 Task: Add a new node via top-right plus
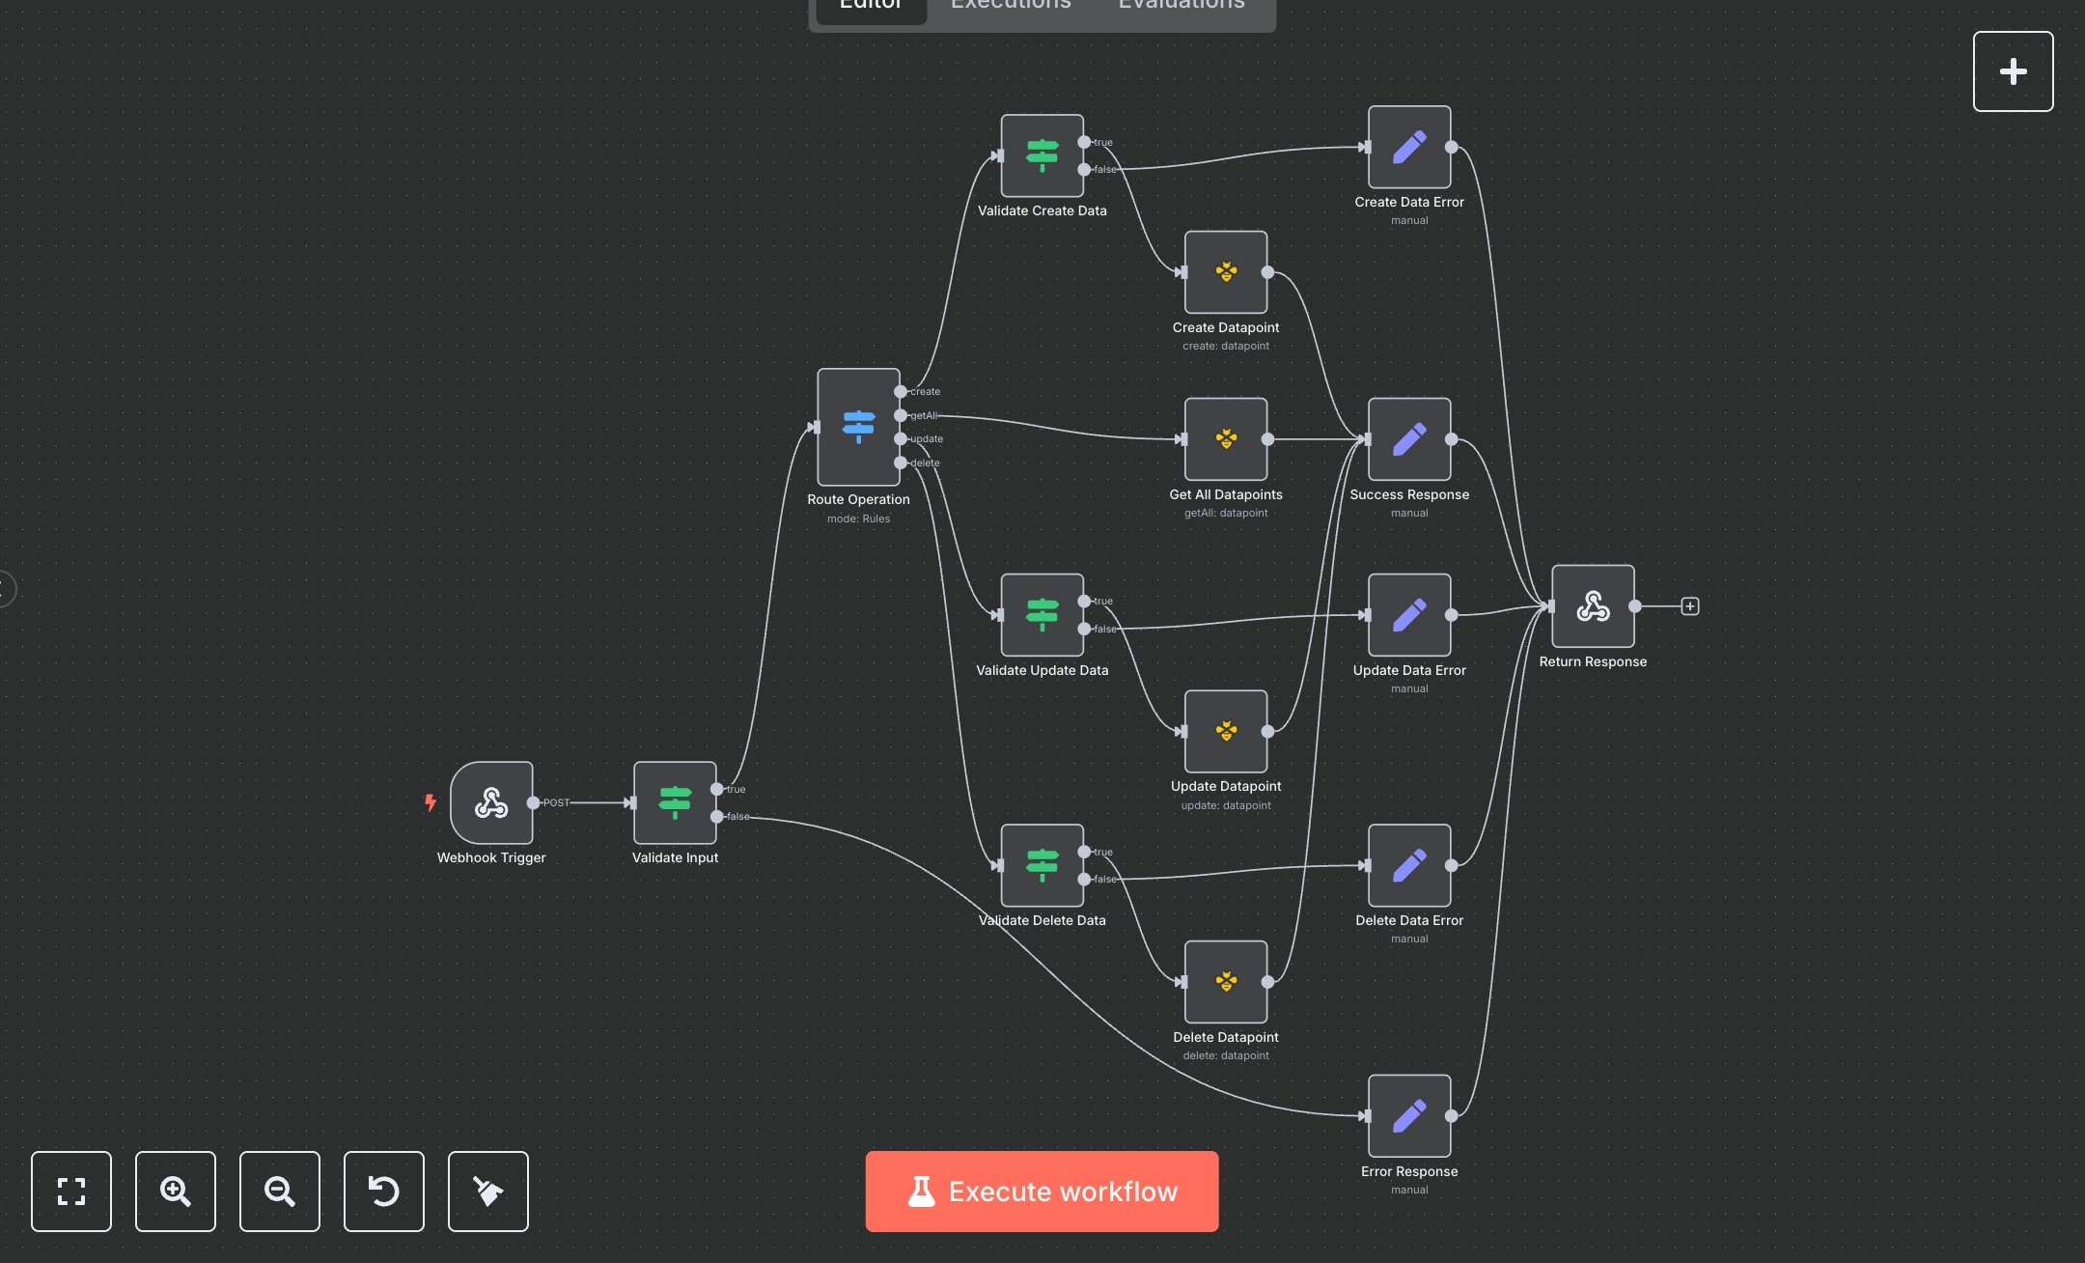point(2014,70)
